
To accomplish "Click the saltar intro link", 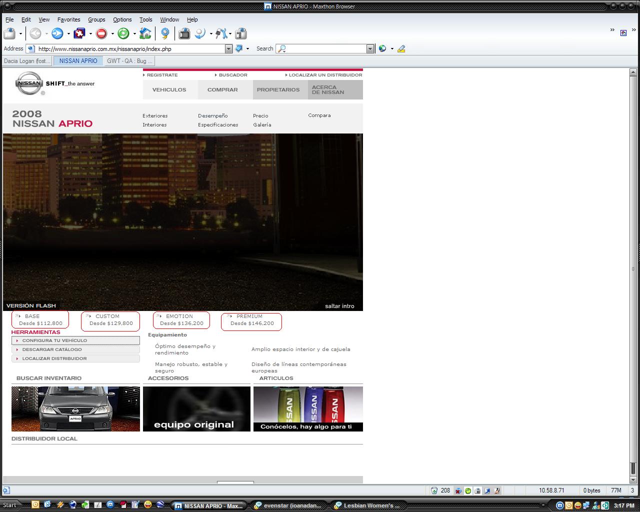I will (x=339, y=306).
